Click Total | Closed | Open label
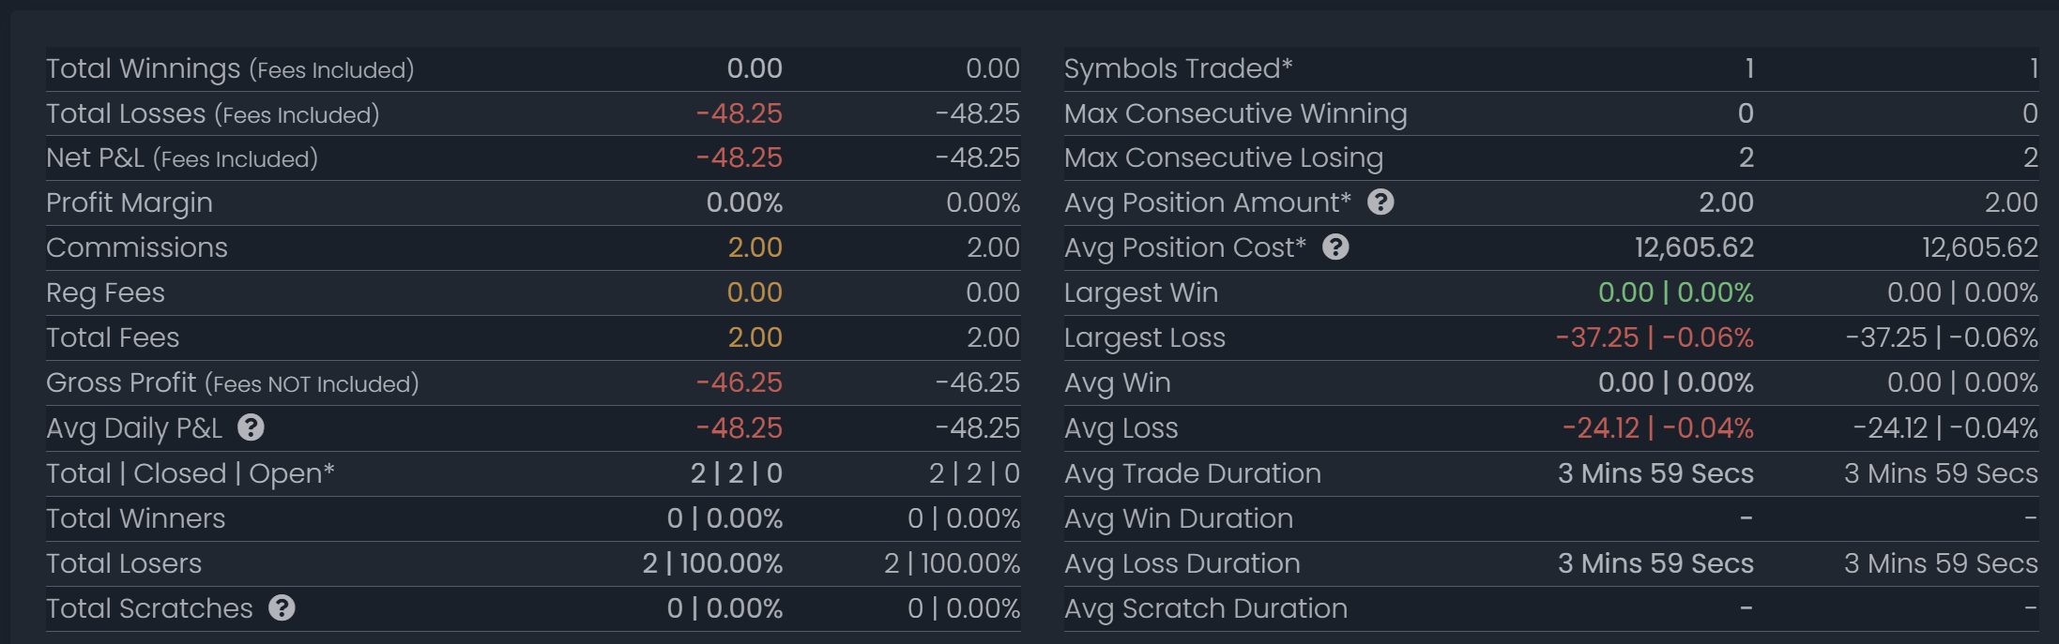 (191, 473)
